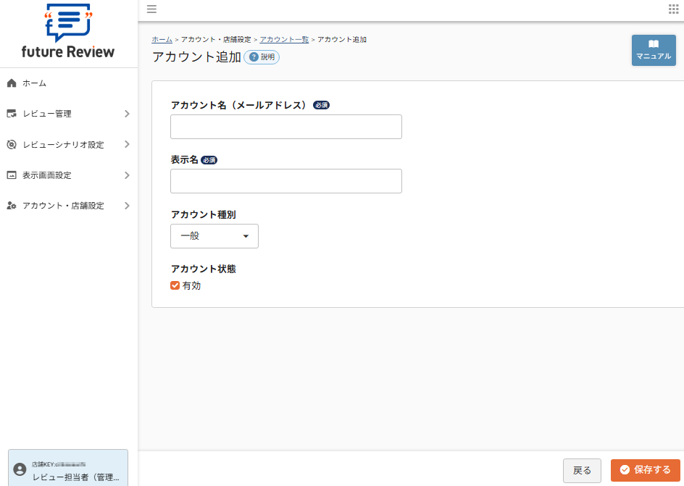Image resolution: width=684 pixels, height=486 pixels.
Task: Uncheck the 有効 account status checkbox
Action: [x=174, y=285]
